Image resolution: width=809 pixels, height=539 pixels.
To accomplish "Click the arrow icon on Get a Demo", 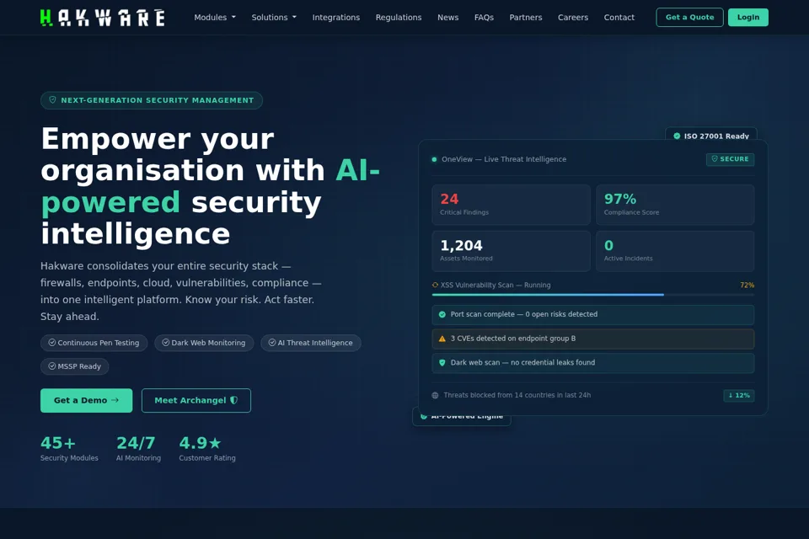I will pyautogui.click(x=115, y=400).
